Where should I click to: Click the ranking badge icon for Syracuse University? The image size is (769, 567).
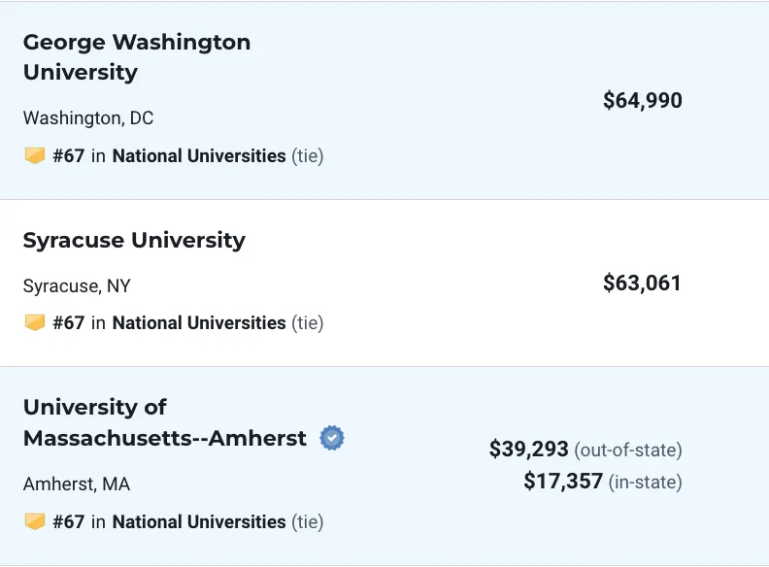35,322
